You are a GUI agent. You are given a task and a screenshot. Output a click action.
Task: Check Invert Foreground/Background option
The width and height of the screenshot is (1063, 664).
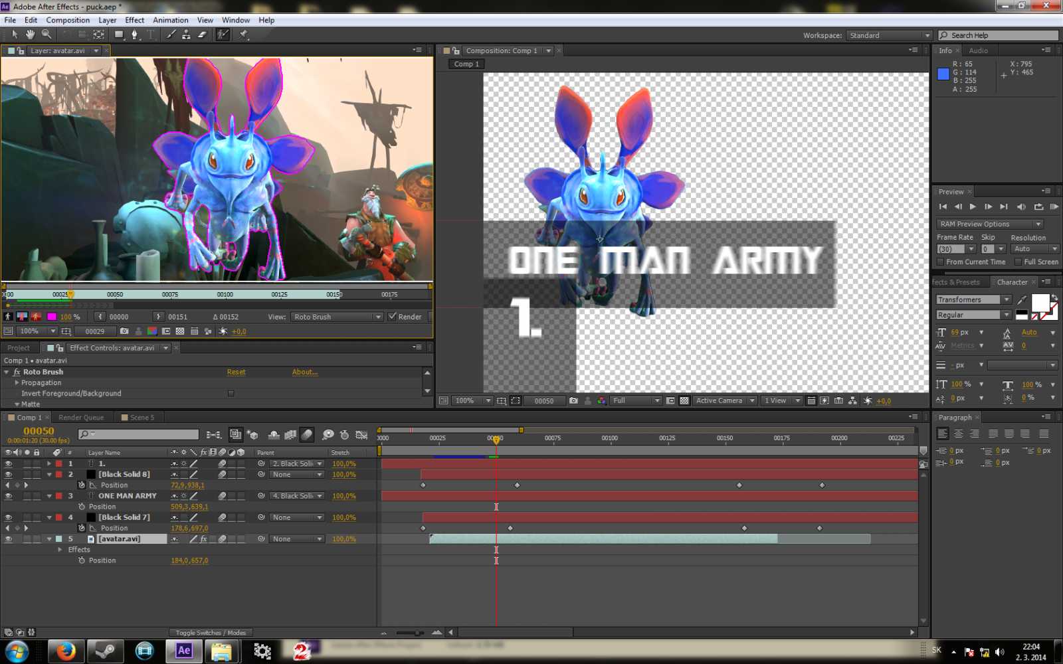231,394
